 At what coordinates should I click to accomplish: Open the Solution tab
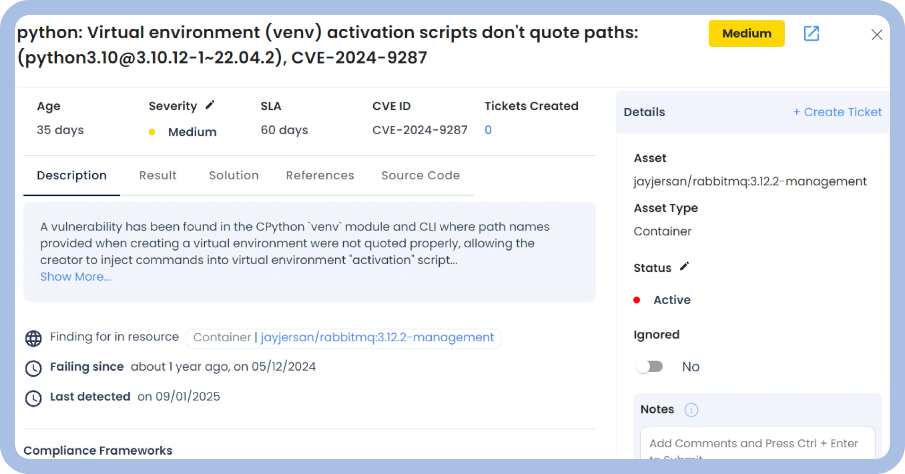pos(234,176)
